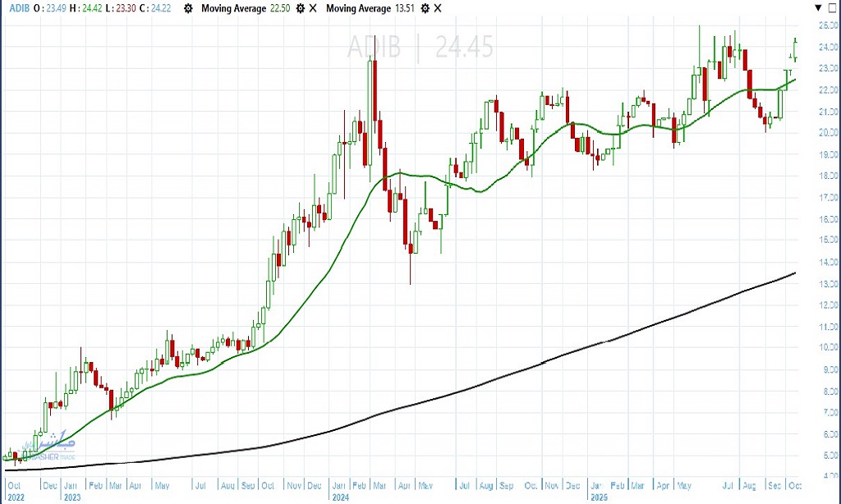Image resolution: width=841 pixels, height=504 pixels.
Task: Remove the Moving Average 13.51 indicator
Action: tap(436, 8)
